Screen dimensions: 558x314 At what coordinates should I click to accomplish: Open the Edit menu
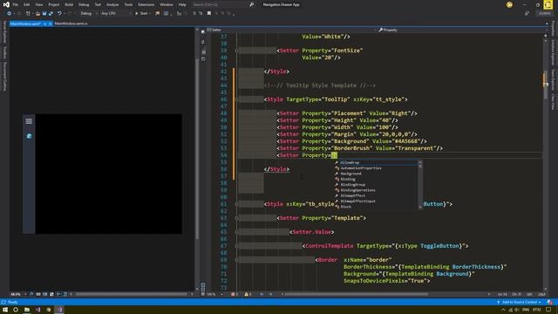click(27, 4)
